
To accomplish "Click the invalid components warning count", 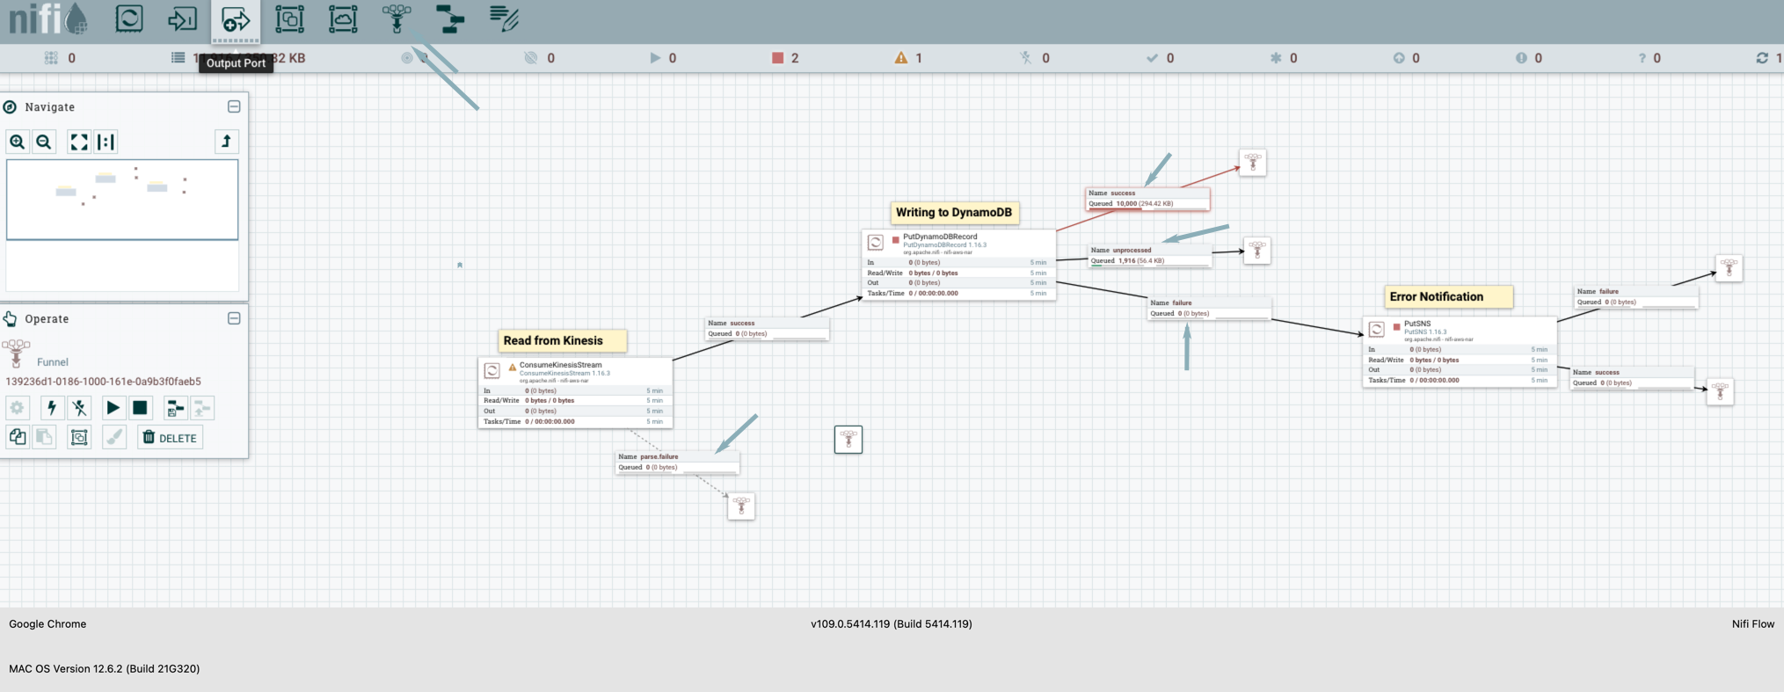I will (908, 58).
